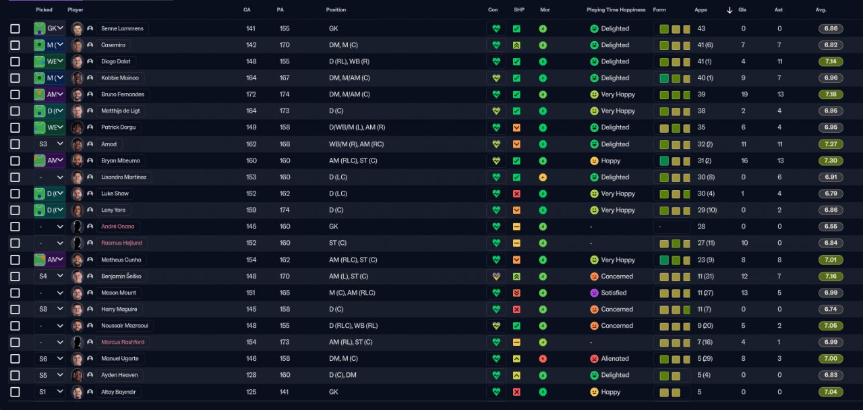Click Casemiro's condition heart icon
Image resolution: width=863 pixels, height=410 pixels.
[496, 45]
